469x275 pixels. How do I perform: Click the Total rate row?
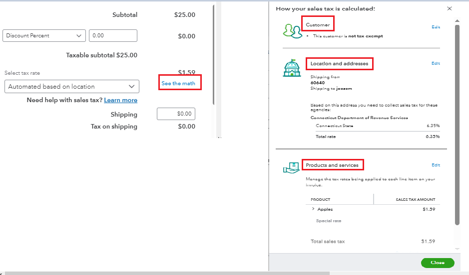pos(378,137)
